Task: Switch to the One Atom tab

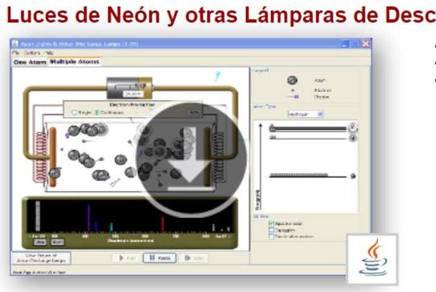Action: (30, 62)
